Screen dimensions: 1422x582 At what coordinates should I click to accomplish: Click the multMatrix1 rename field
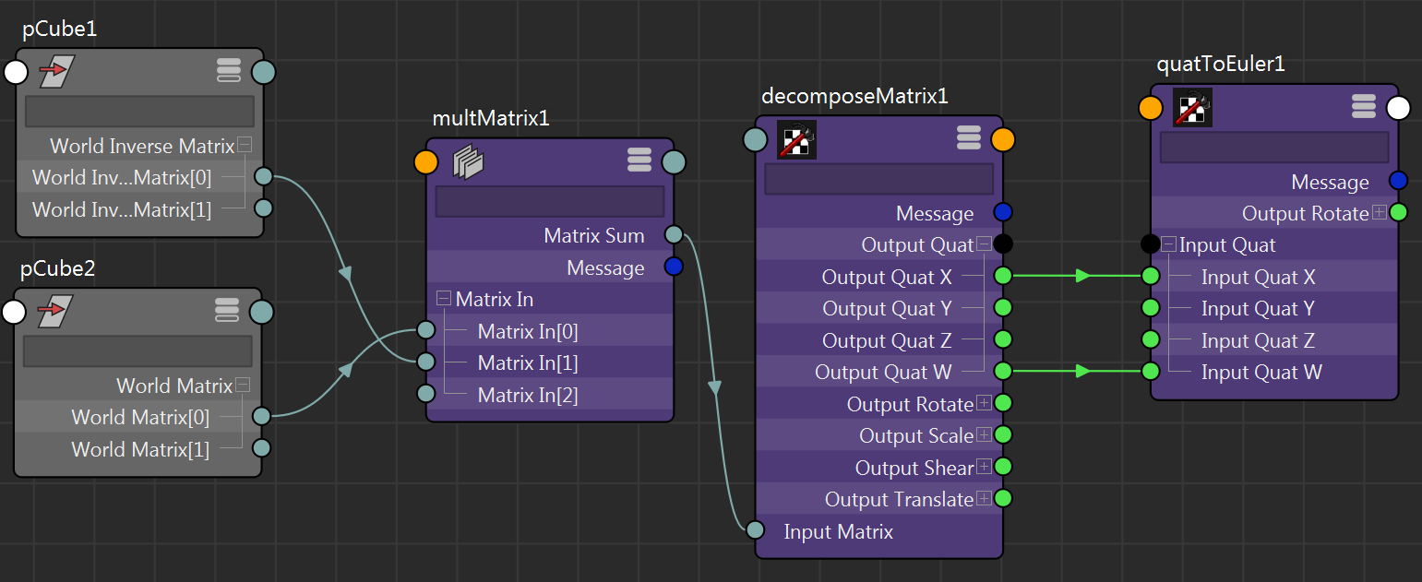click(549, 200)
